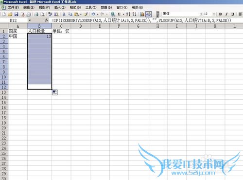Copy selection with the Copy icon
This screenshot has width=243, height=180.
[x=70, y=14]
